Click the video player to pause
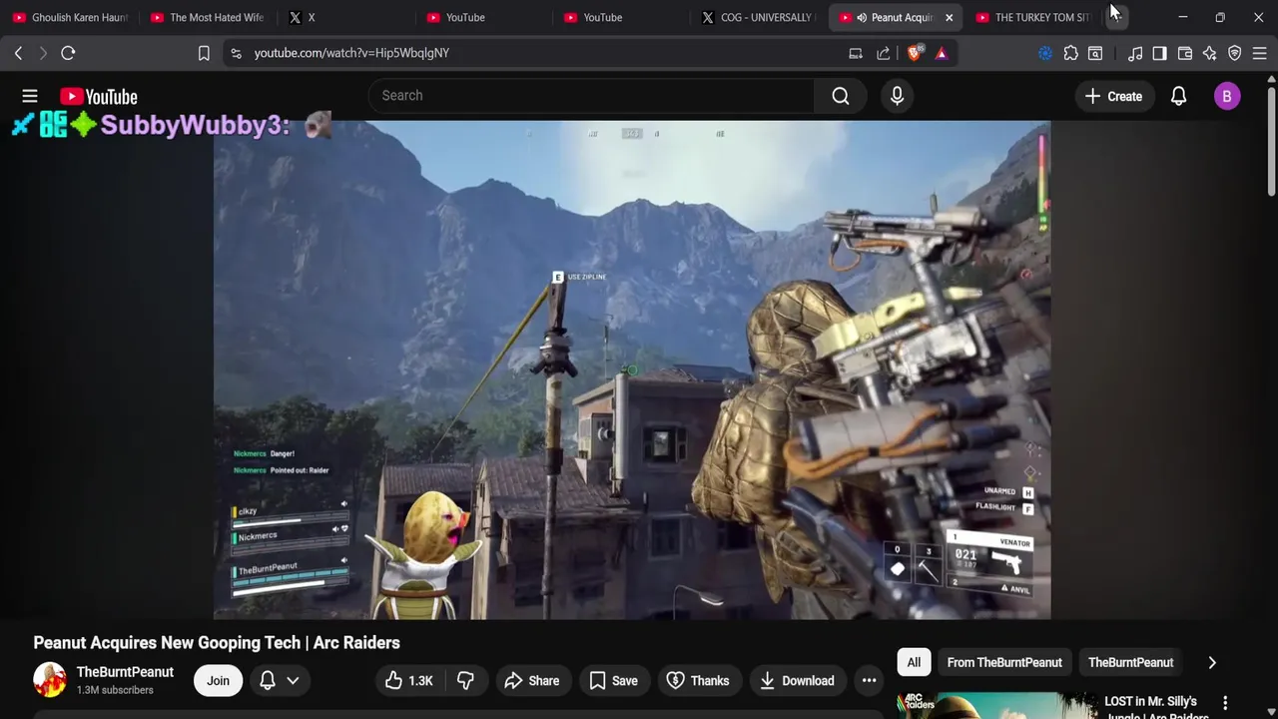The width and height of the screenshot is (1278, 719). (632, 370)
